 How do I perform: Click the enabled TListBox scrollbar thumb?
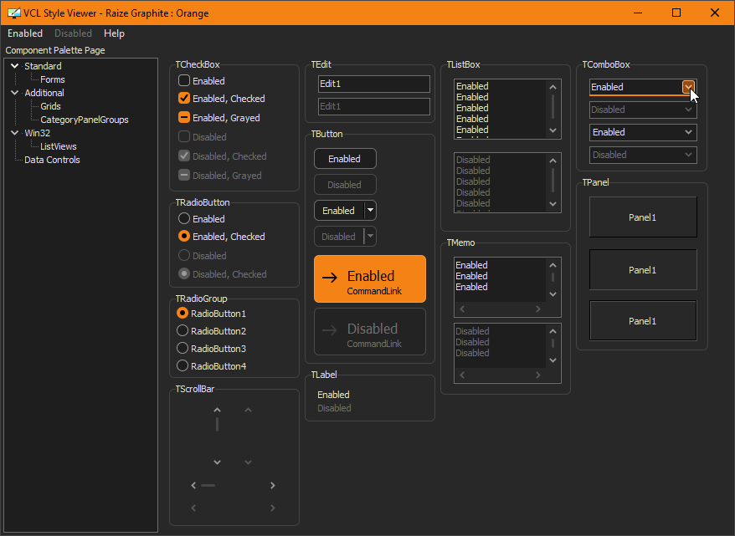553,107
